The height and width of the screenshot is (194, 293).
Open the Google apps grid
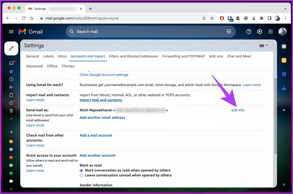pyautogui.click(x=270, y=31)
